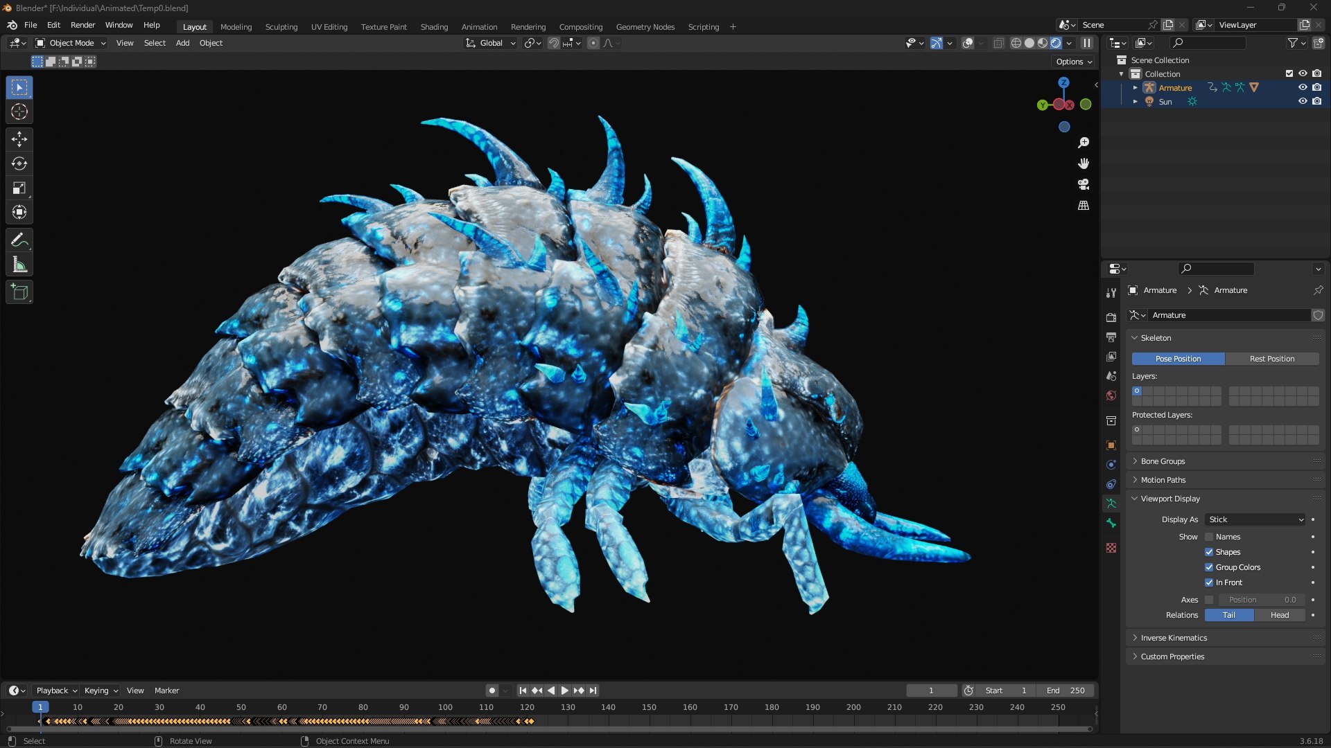This screenshot has width=1331, height=748.
Task: Play the animation forward
Action: 564,691
